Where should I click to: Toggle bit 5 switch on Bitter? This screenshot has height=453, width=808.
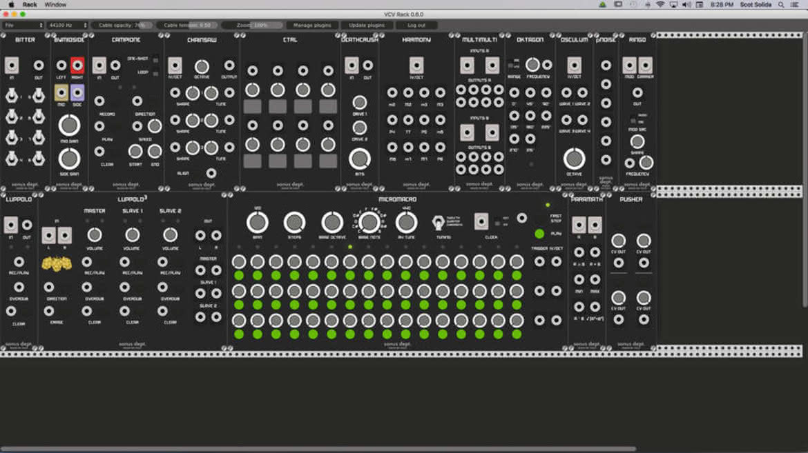(x=39, y=96)
